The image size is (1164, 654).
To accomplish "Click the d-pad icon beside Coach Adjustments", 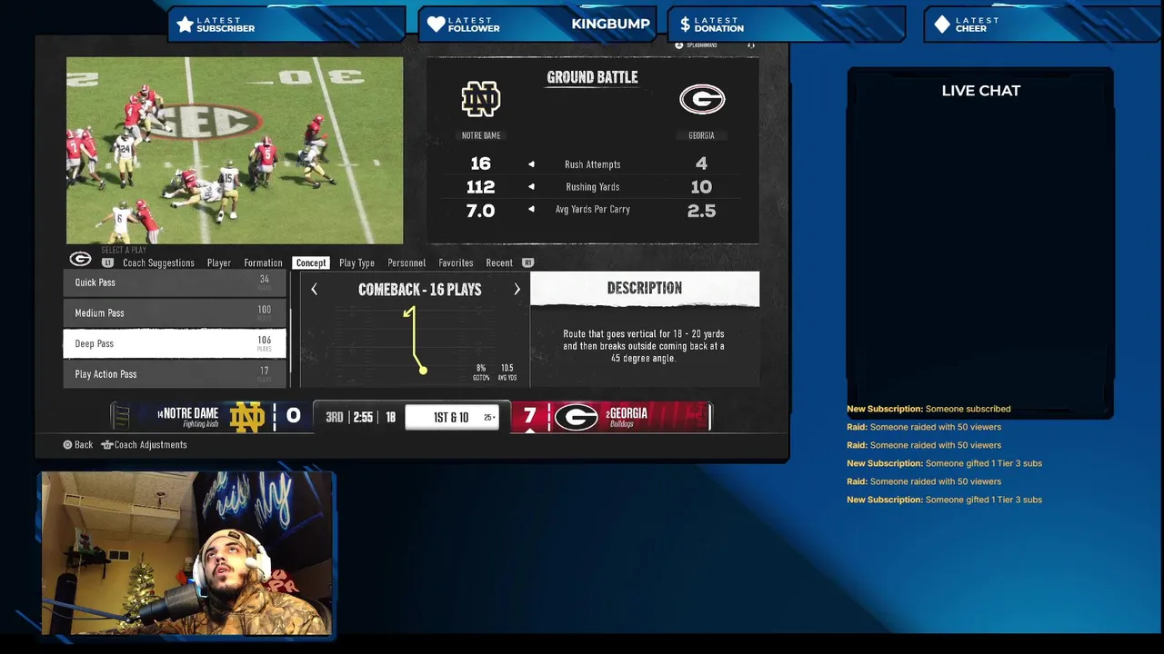I will [x=106, y=445].
